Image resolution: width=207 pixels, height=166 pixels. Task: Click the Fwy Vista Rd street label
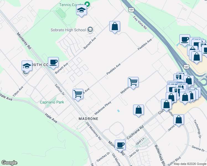pos(140,23)
